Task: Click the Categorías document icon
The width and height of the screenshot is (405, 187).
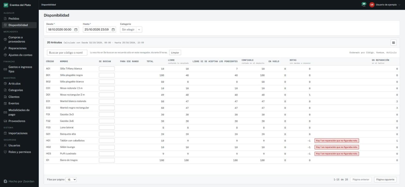Action: click(x=5, y=90)
